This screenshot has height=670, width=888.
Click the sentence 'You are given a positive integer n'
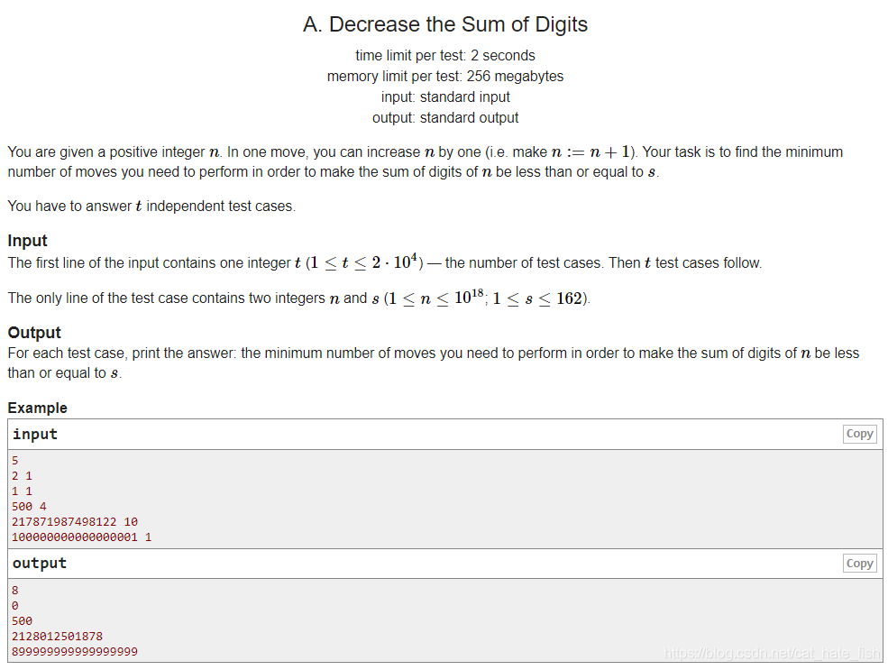(x=425, y=162)
